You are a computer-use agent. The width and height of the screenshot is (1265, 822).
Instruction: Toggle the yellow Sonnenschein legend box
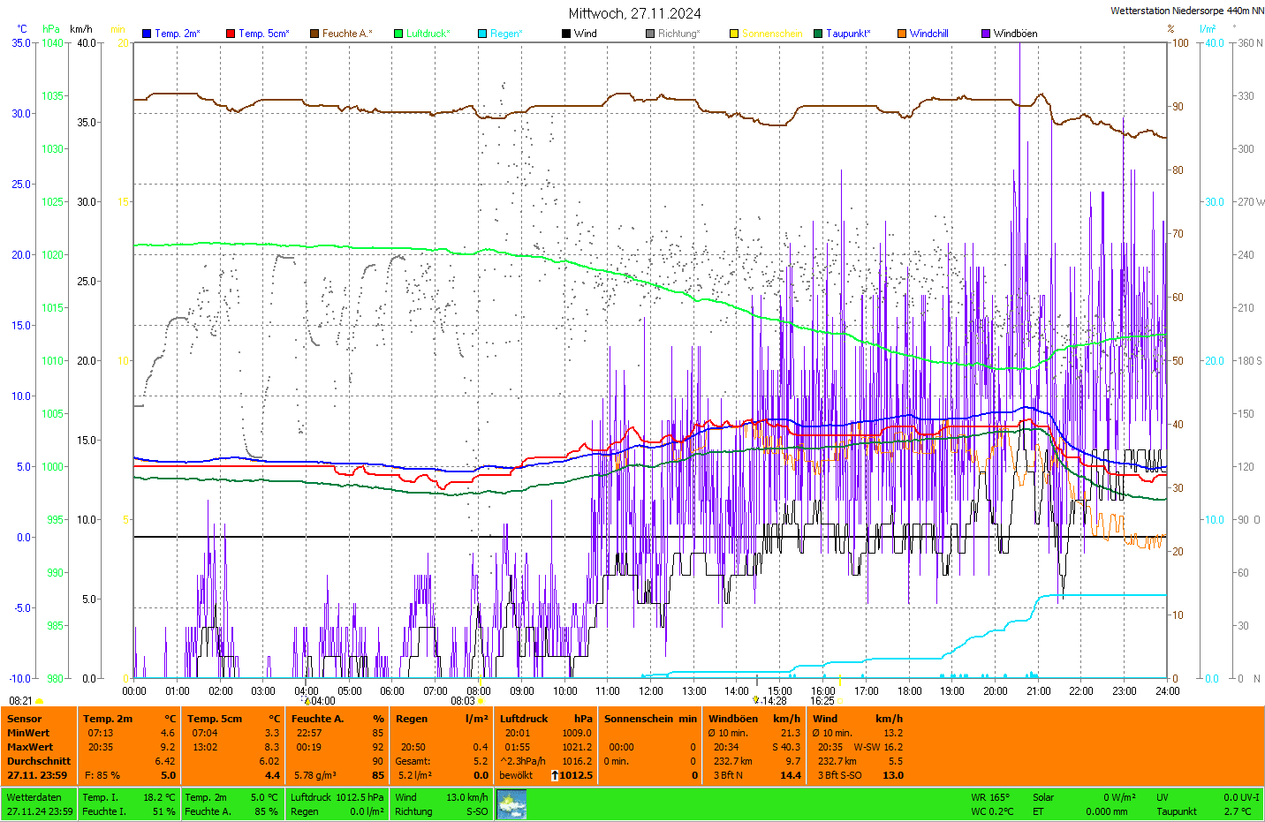(734, 34)
